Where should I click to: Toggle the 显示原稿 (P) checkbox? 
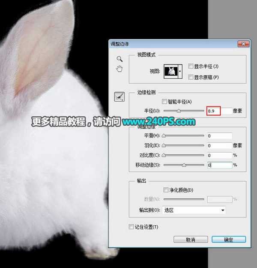pos(190,77)
